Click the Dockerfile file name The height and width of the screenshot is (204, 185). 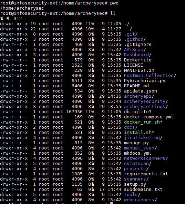click(138, 60)
